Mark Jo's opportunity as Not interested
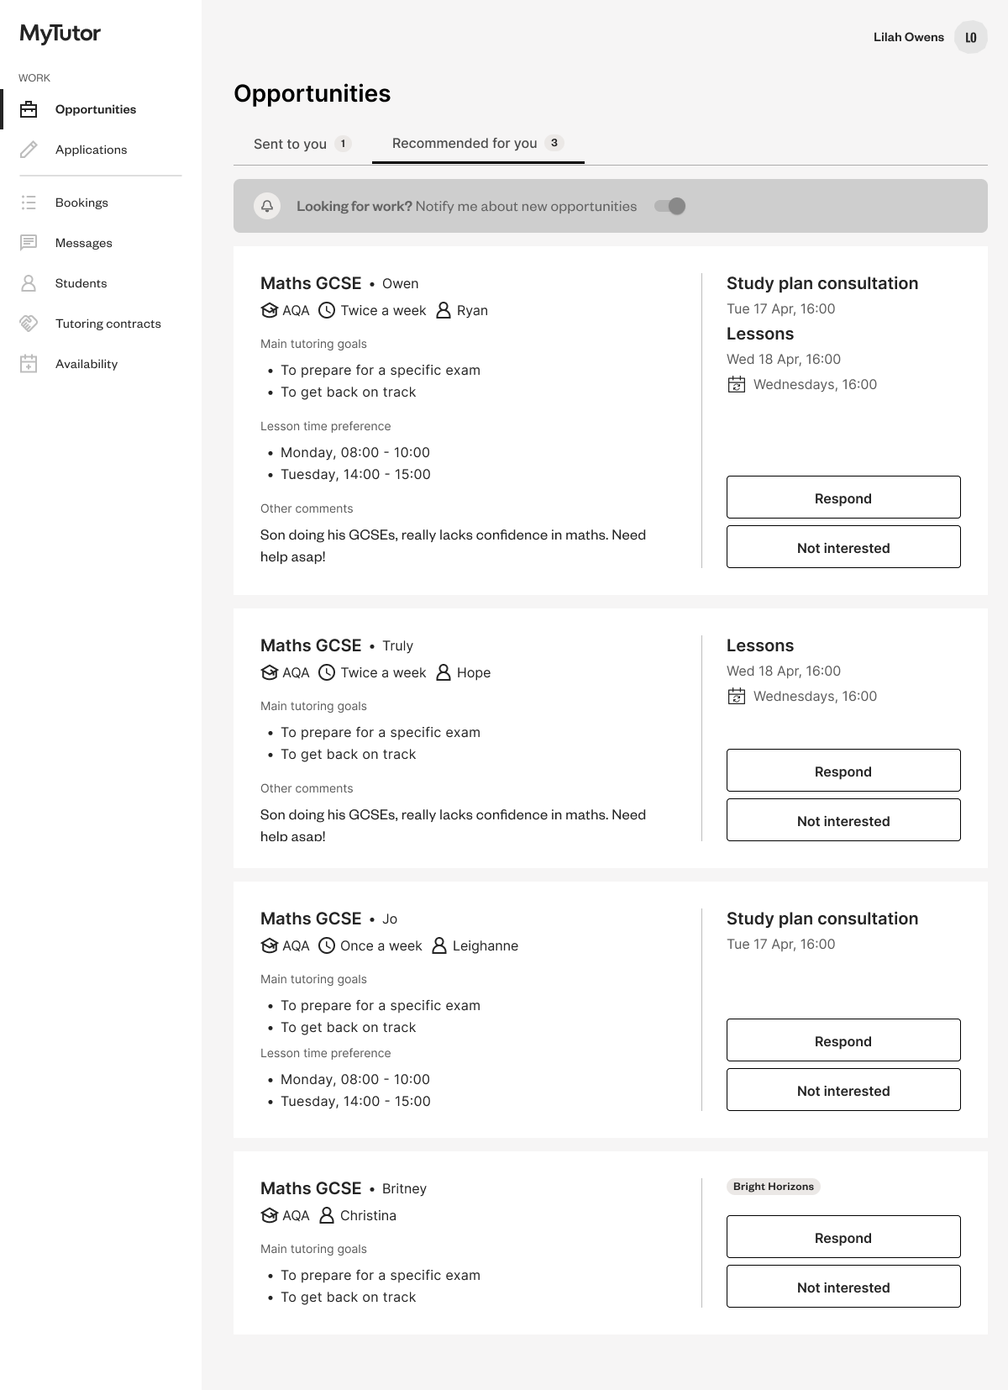The width and height of the screenshot is (1008, 1390). 843,1090
